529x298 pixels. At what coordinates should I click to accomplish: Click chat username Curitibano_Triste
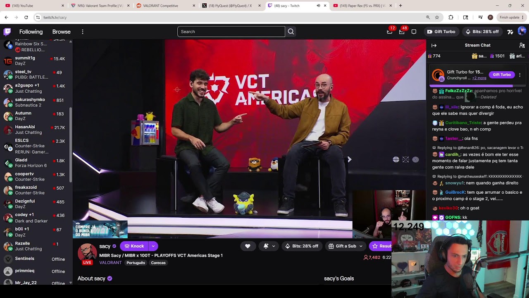pos(463,123)
